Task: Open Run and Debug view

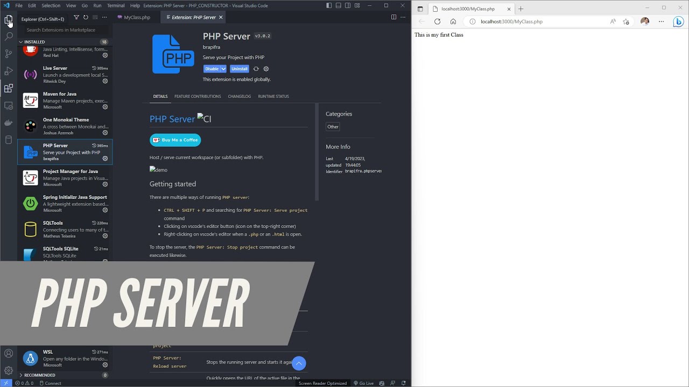Action: [x=9, y=71]
